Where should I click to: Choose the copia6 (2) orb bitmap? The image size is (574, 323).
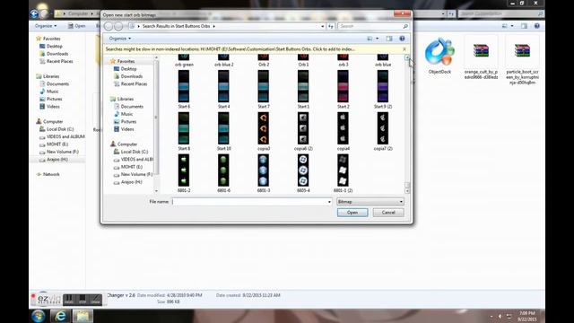(x=303, y=128)
